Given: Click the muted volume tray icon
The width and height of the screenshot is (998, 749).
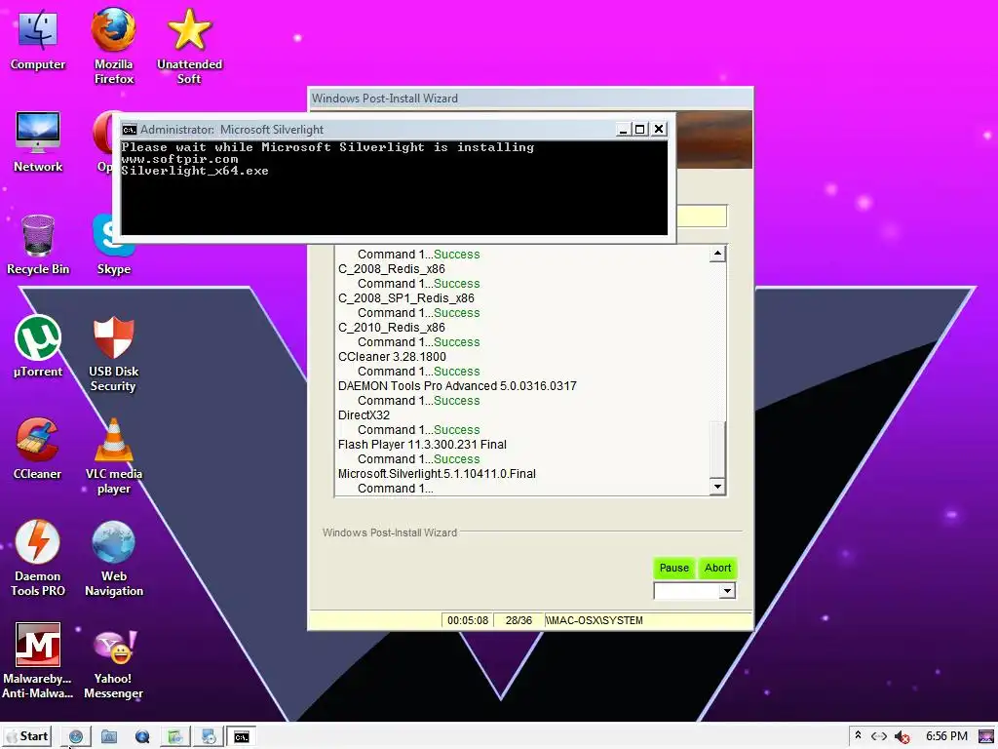Looking at the screenshot, I should point(902,737).
